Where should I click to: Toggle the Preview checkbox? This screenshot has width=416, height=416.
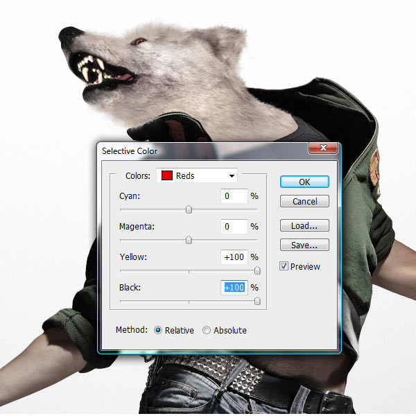(284, 266)
